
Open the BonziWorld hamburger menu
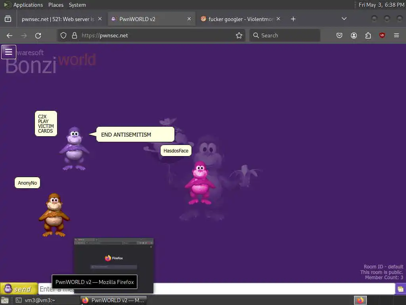point(9,52)
